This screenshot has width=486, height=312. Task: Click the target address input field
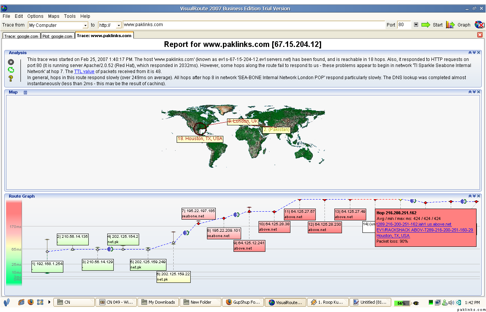[253, 25]
